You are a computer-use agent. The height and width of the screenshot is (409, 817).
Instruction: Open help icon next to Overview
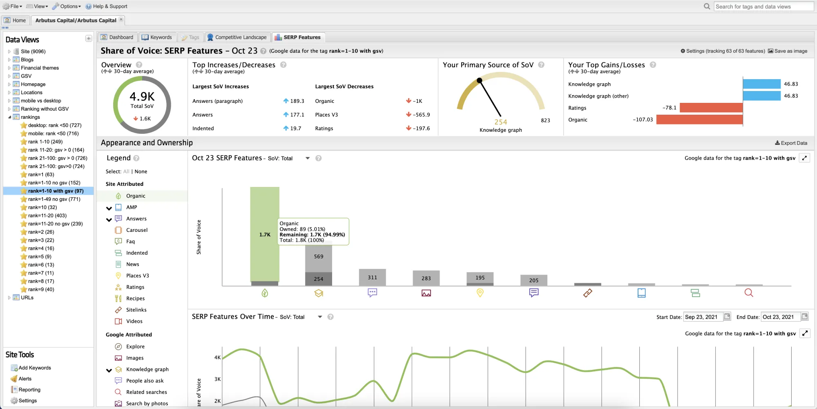[x=139, y=65]
